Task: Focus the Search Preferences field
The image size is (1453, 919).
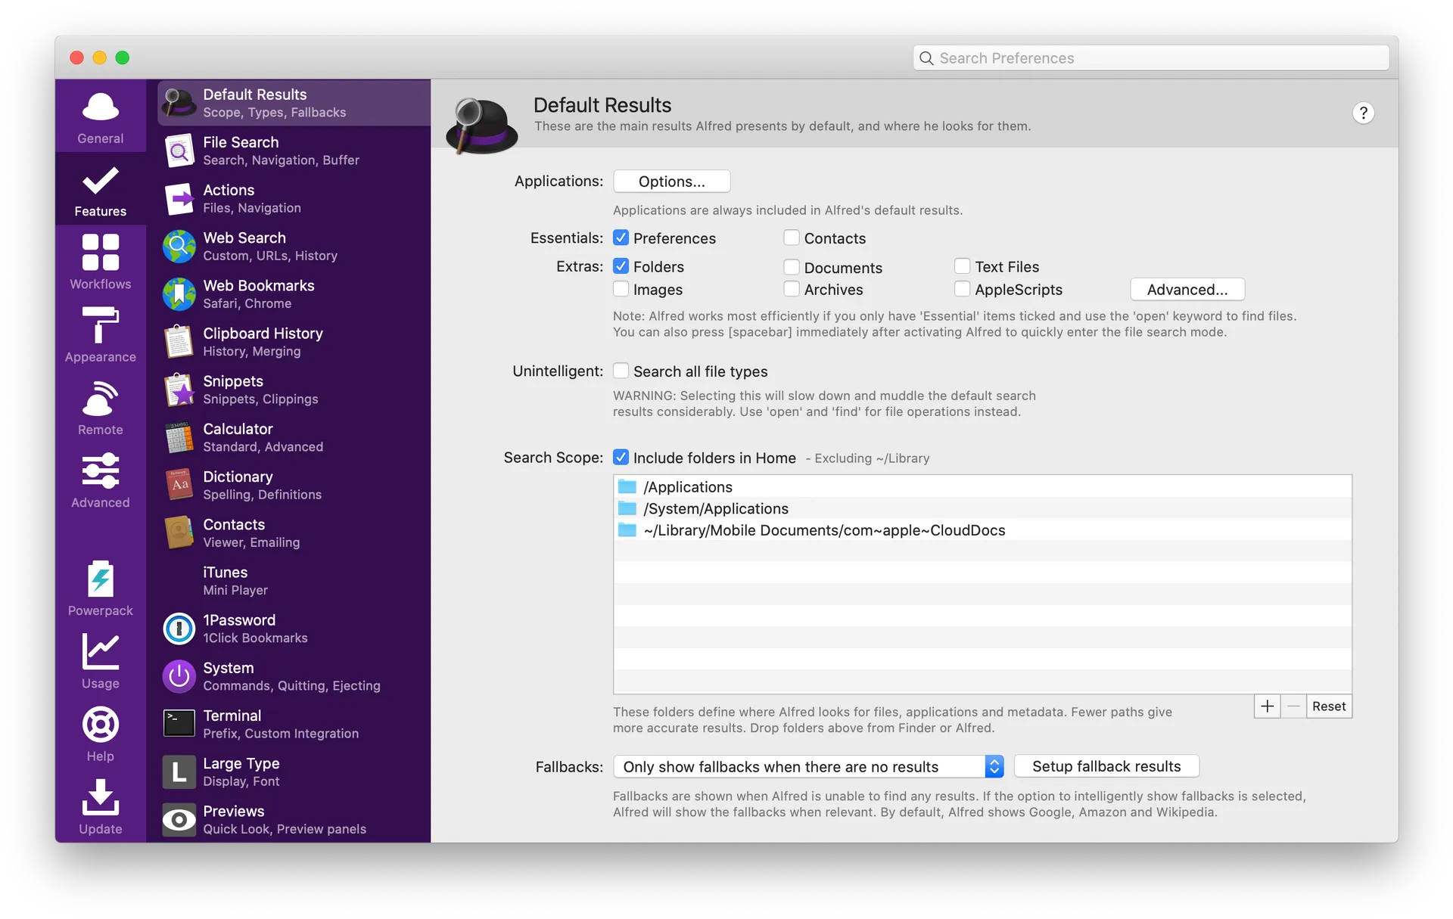Action: tap(1151, 58)
